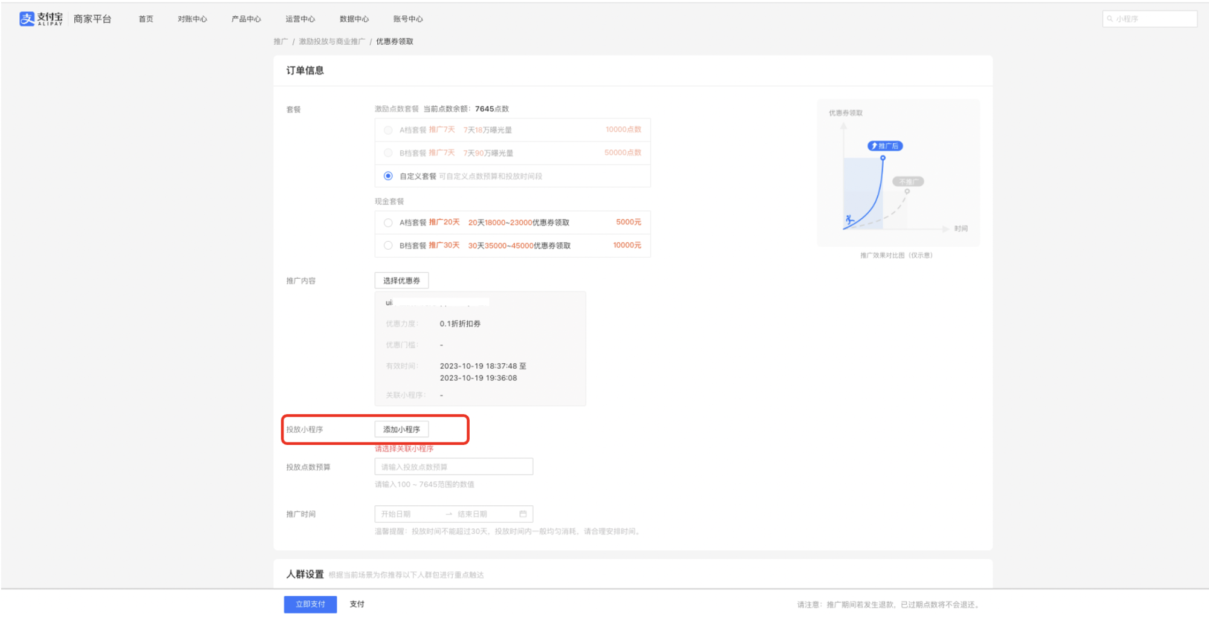Select A档套餐 10000点数 radio option
Screen dimensions: 1209x619
[388, 130]
